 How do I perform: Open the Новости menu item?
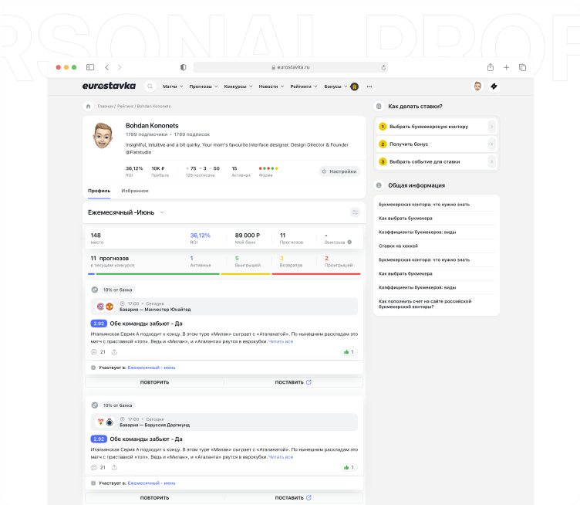pyautogui.click(x=271, y=86)
